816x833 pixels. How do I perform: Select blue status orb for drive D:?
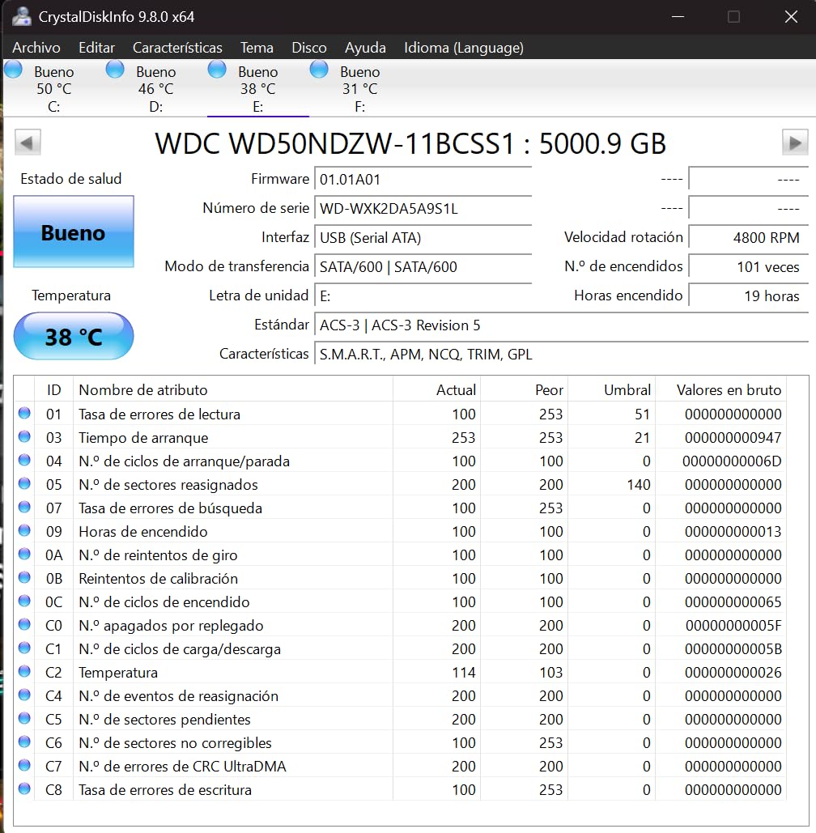(x=115, y=70)
